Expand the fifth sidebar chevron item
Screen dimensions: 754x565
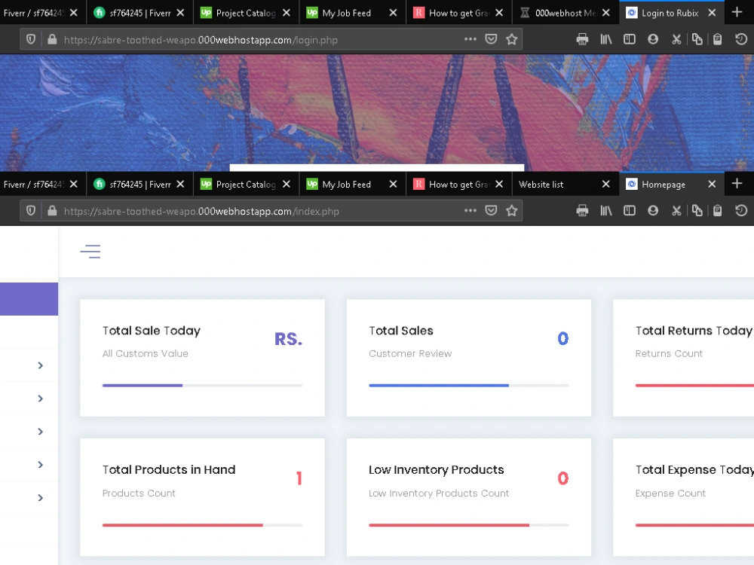tap(41, 498)
